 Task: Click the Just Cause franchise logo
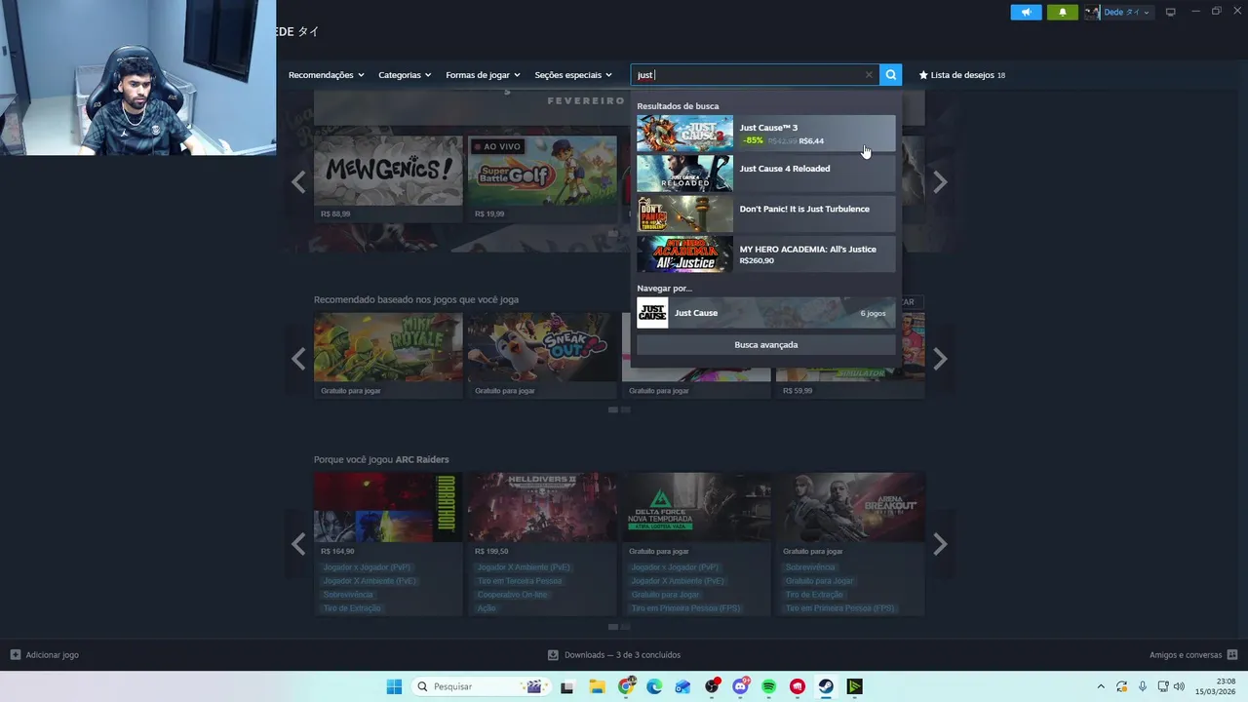click(x=652, y=313)
